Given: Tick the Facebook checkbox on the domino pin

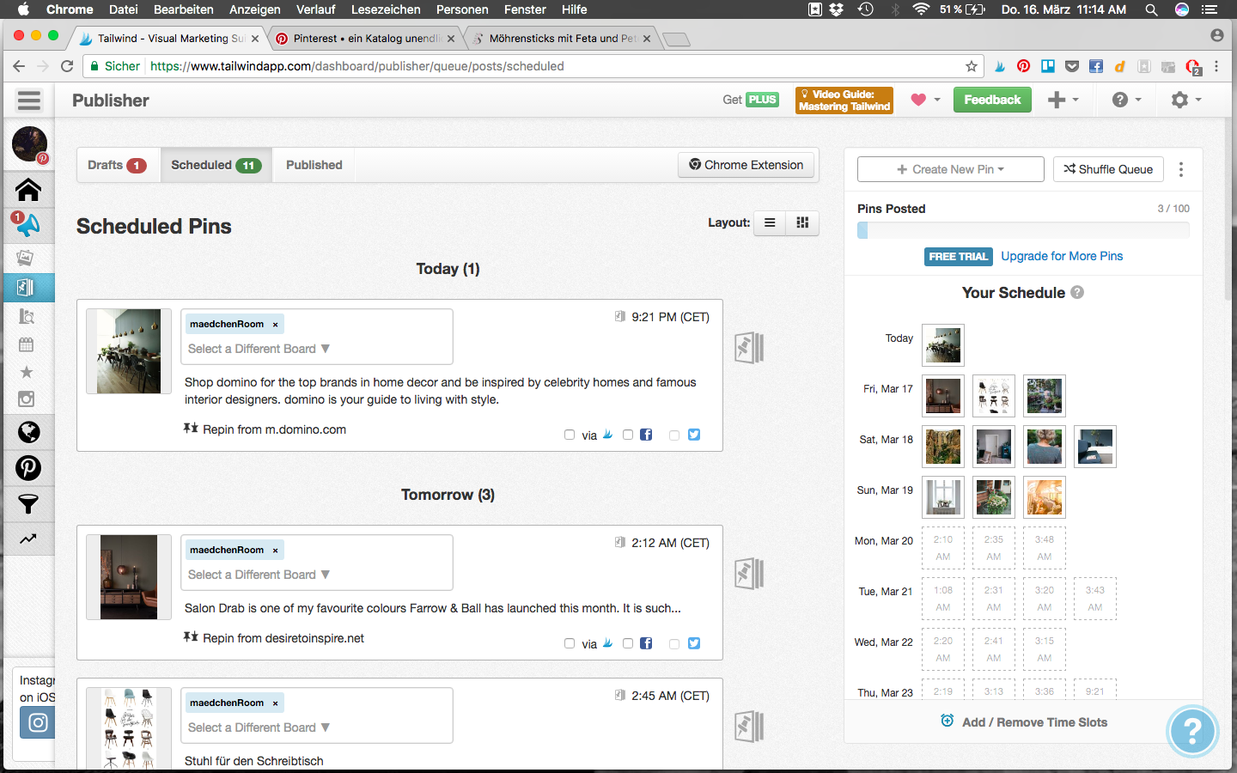Looking at the screenshot, I should [x=628, y=435].
